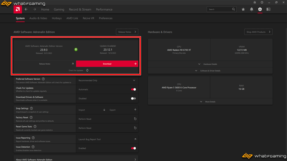
Task: Disable the Check For Updates automatic toggle
Action: 133,89
